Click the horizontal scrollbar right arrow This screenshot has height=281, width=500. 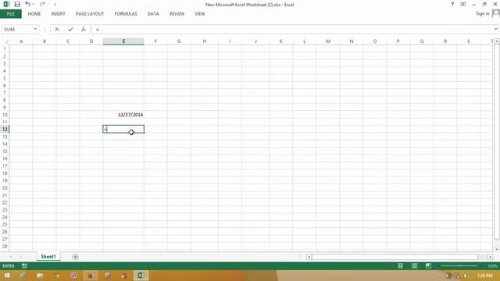tap(490, 257)
